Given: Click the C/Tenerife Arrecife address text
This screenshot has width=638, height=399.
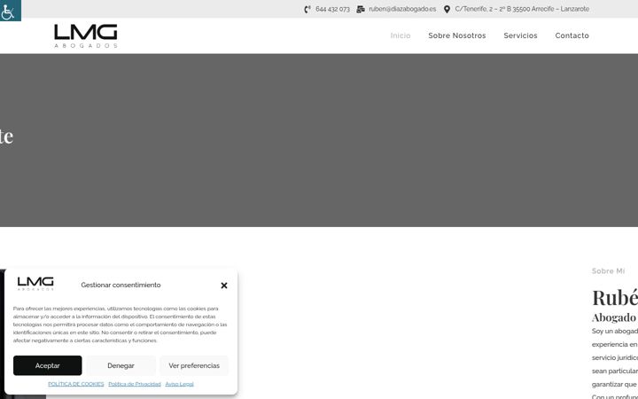Looking at the screenshot, I should 522,9.
